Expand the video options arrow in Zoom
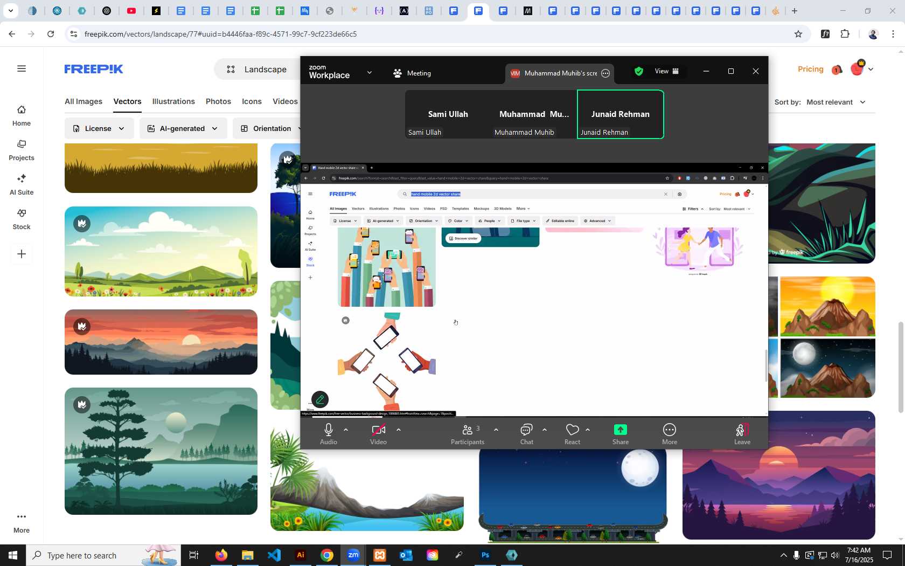 (399, 430)
